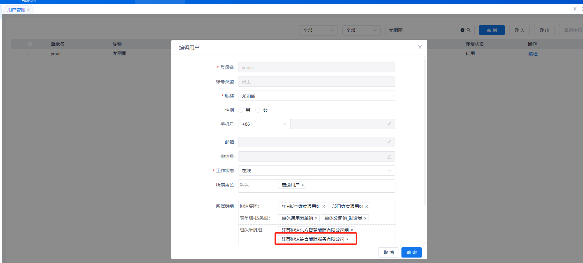Remove the 部门维度通用组 tag

[367, 206]
